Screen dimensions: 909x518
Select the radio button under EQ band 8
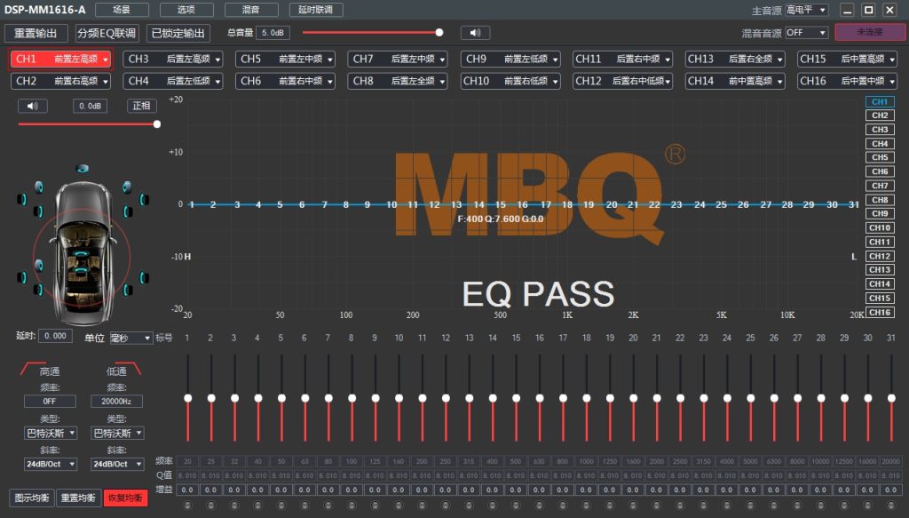pyautogui.click(x=352, y=506)
